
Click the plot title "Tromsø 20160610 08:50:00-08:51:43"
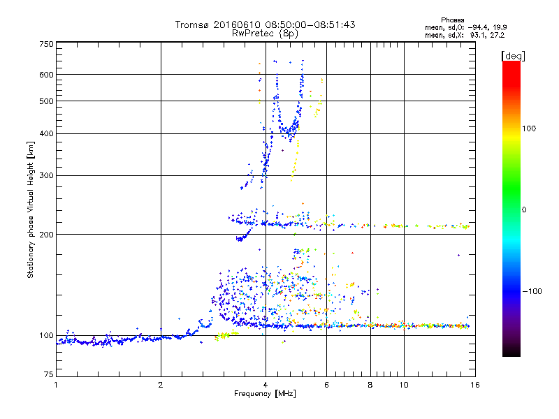(x=265, y=24)
